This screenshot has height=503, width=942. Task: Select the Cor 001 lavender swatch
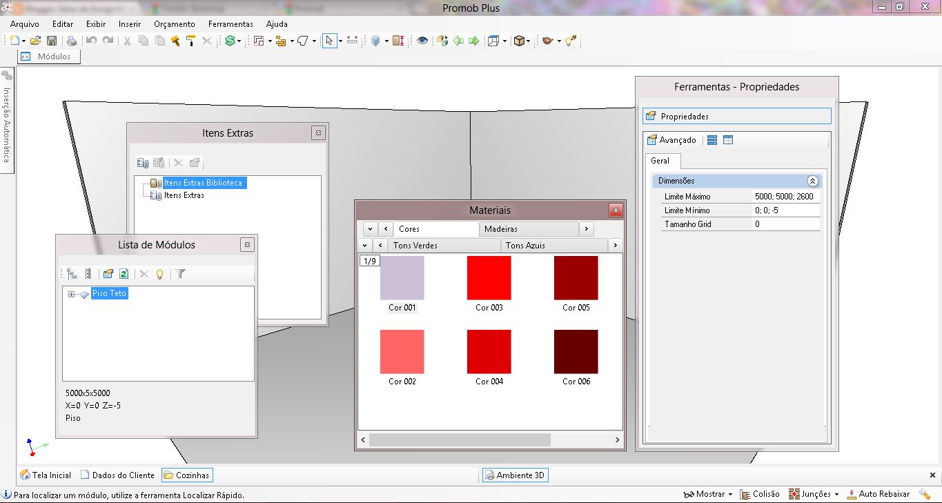pos(402,278)
